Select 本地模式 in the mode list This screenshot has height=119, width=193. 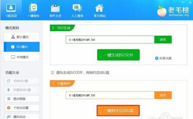coord(22,57)
